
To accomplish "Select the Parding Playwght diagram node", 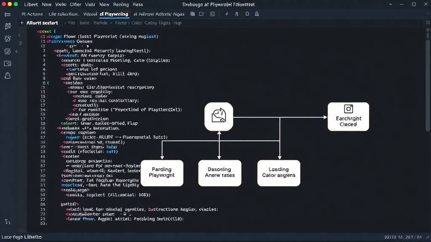I will pos(162,173).
